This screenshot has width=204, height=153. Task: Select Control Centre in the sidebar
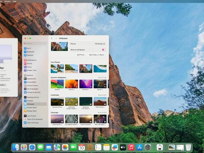click(x=31, y=85)
